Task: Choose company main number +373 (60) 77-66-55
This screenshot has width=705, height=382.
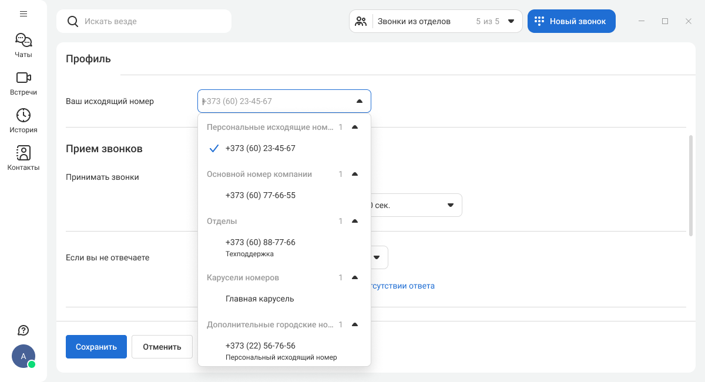Action: click(260, 196)
